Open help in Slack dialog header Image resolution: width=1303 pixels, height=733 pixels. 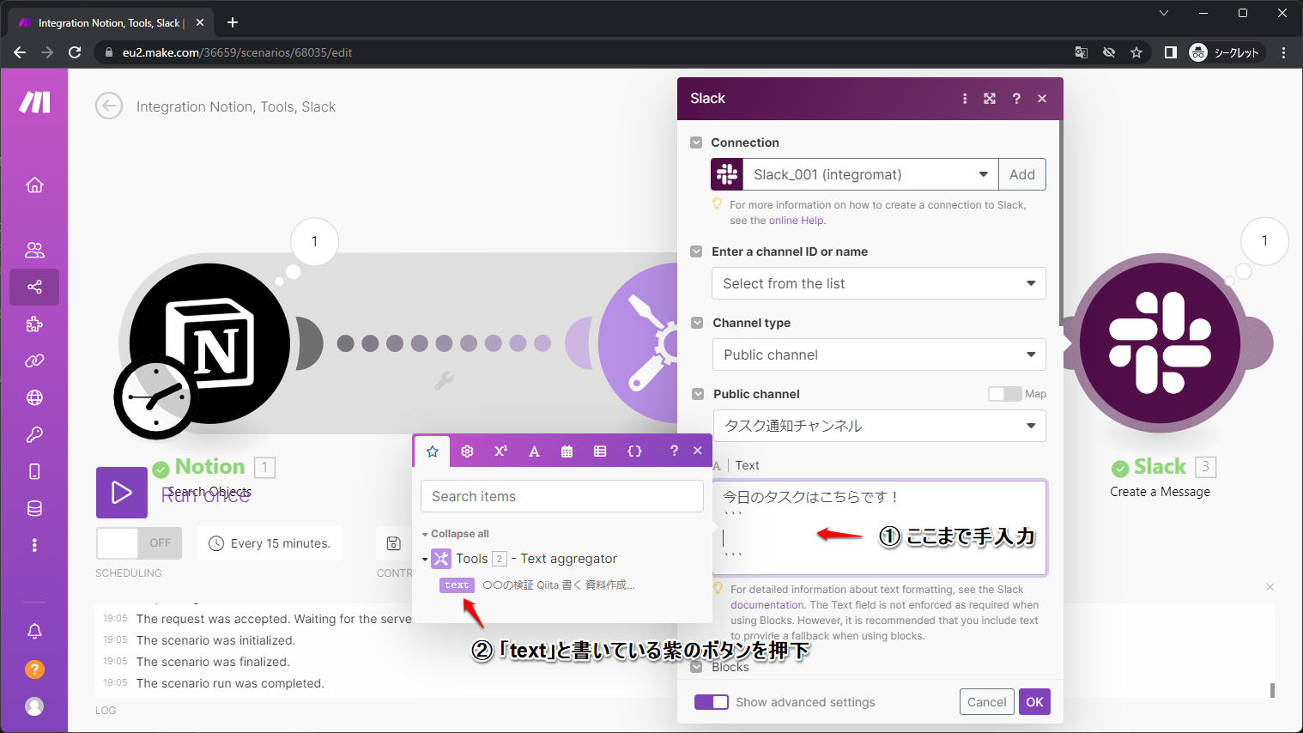(1016, 99)
